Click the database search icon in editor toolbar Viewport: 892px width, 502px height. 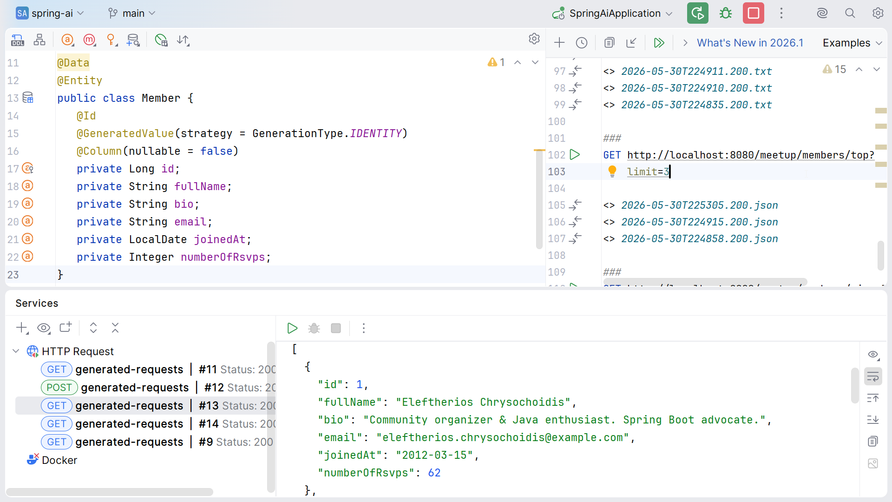click(x=133, y=40)
